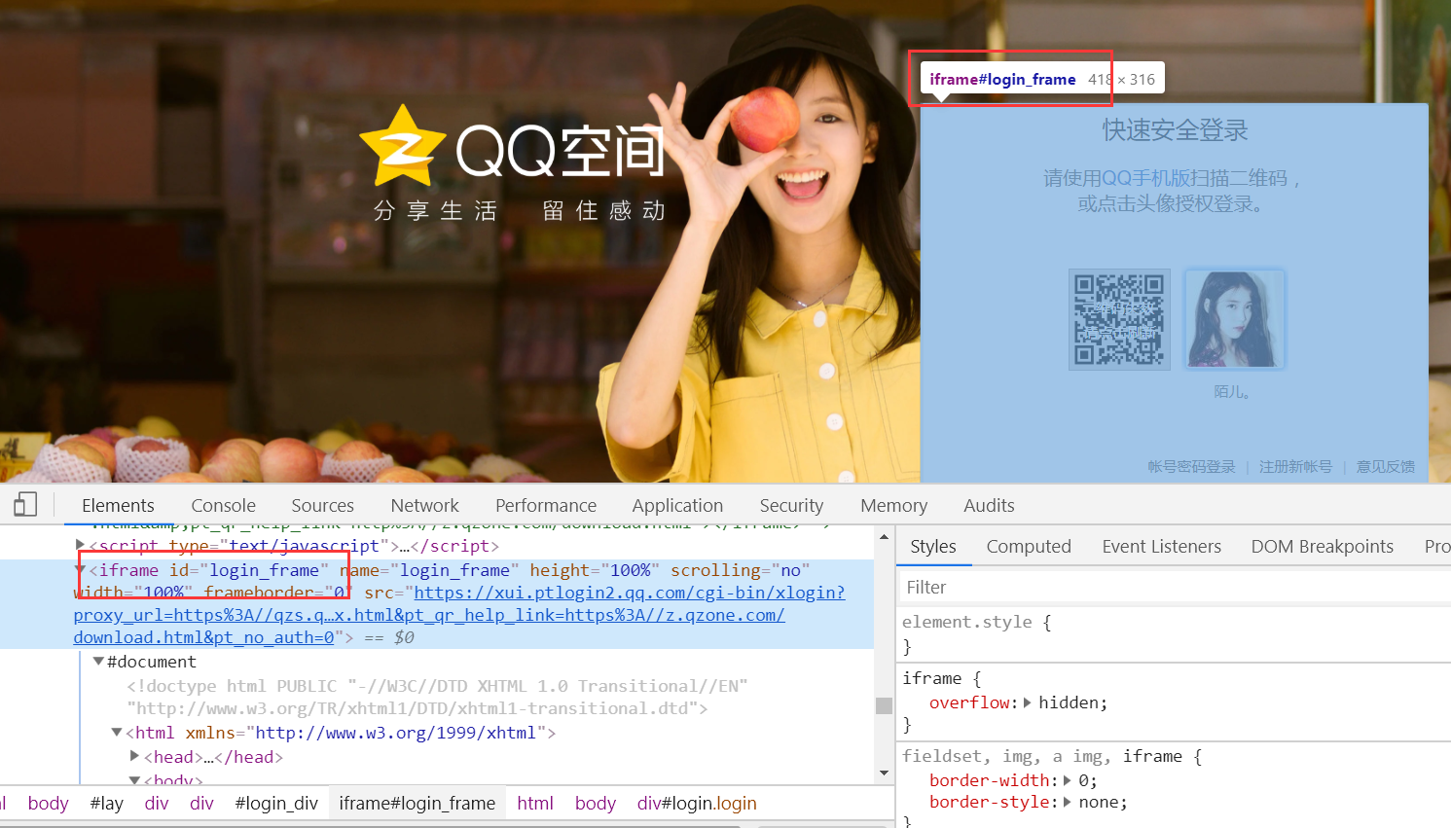Click scroll-down arrow of Elements panel scrollbar

(x=884, y=774)
